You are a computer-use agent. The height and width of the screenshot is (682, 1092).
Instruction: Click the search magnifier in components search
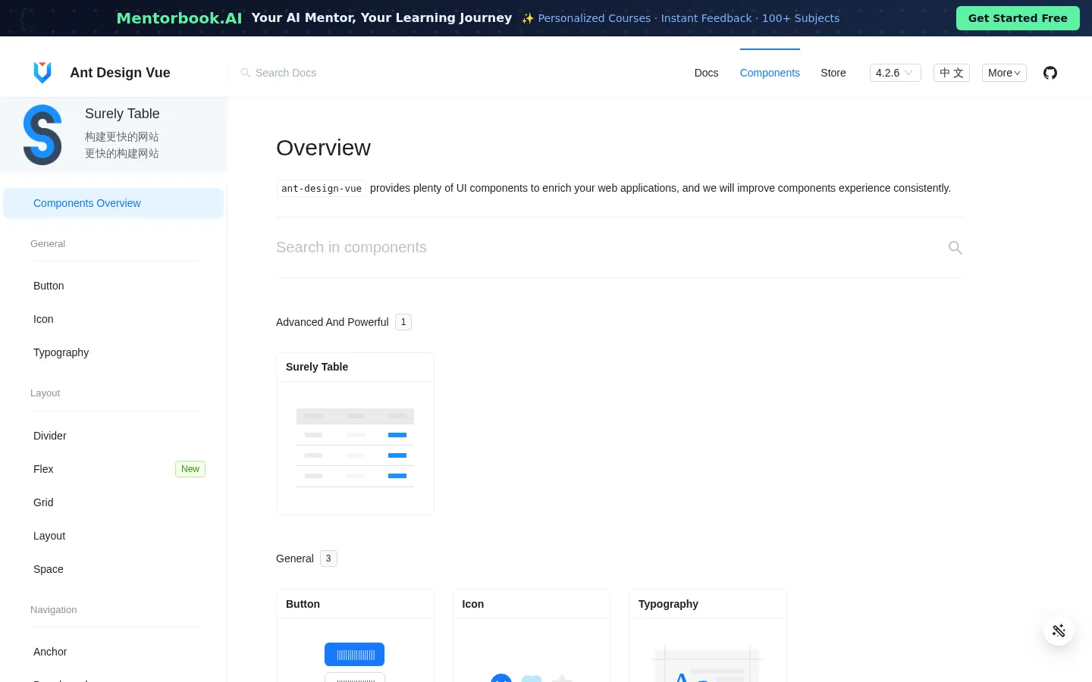[955, 248]
